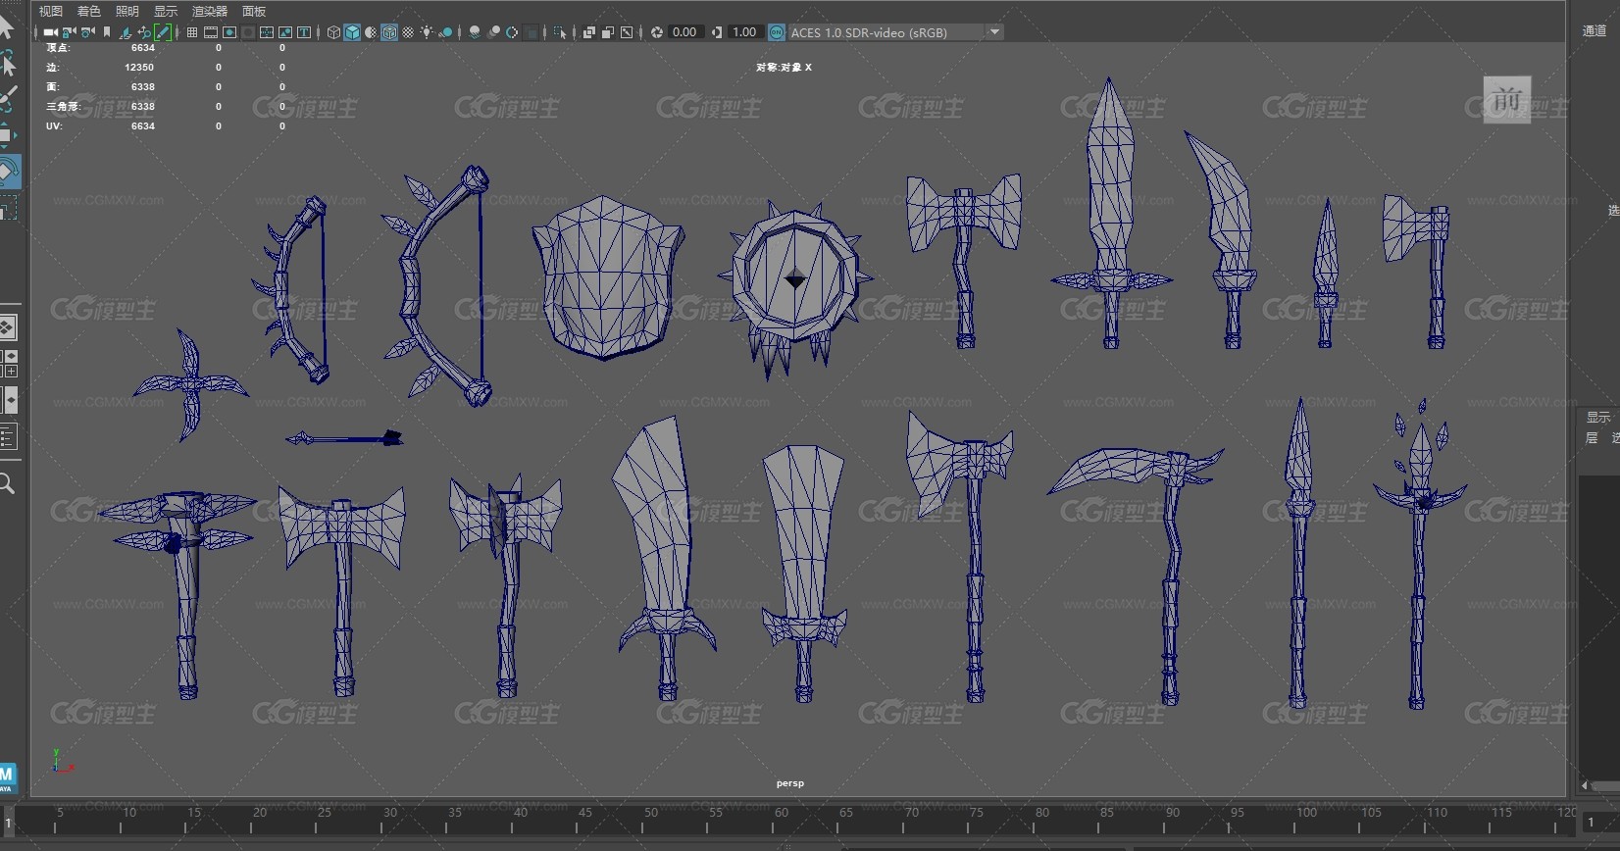Screen dimensions: 1620x851
Task: Enable wireframe display mode
Action: 333,32
